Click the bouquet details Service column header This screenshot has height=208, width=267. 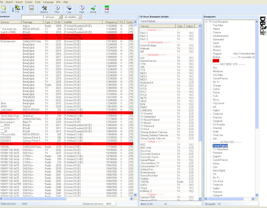click(157, 26)
